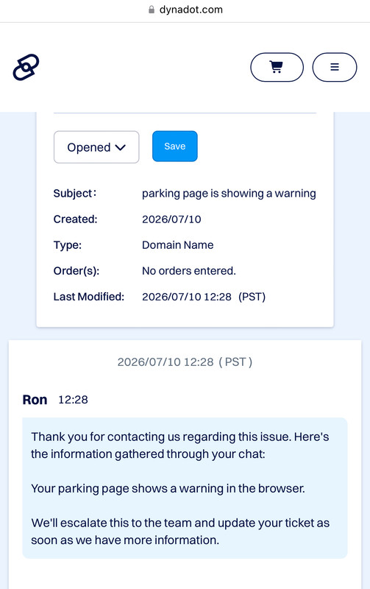Click the No orders entered text

click(189, 271)
